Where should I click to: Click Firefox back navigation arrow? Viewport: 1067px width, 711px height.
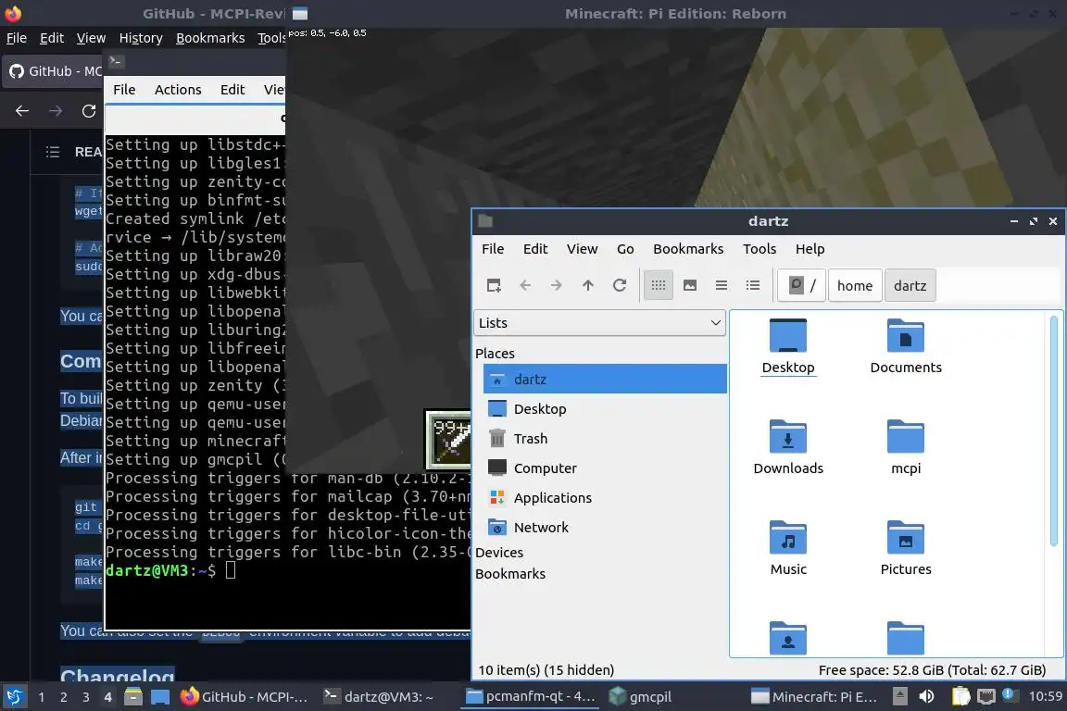(x=22, y=110)
